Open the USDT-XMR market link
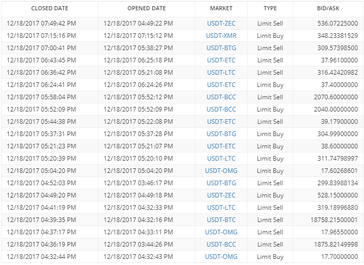The width and height of the screenshot is (364, 265). coord(221,36)
